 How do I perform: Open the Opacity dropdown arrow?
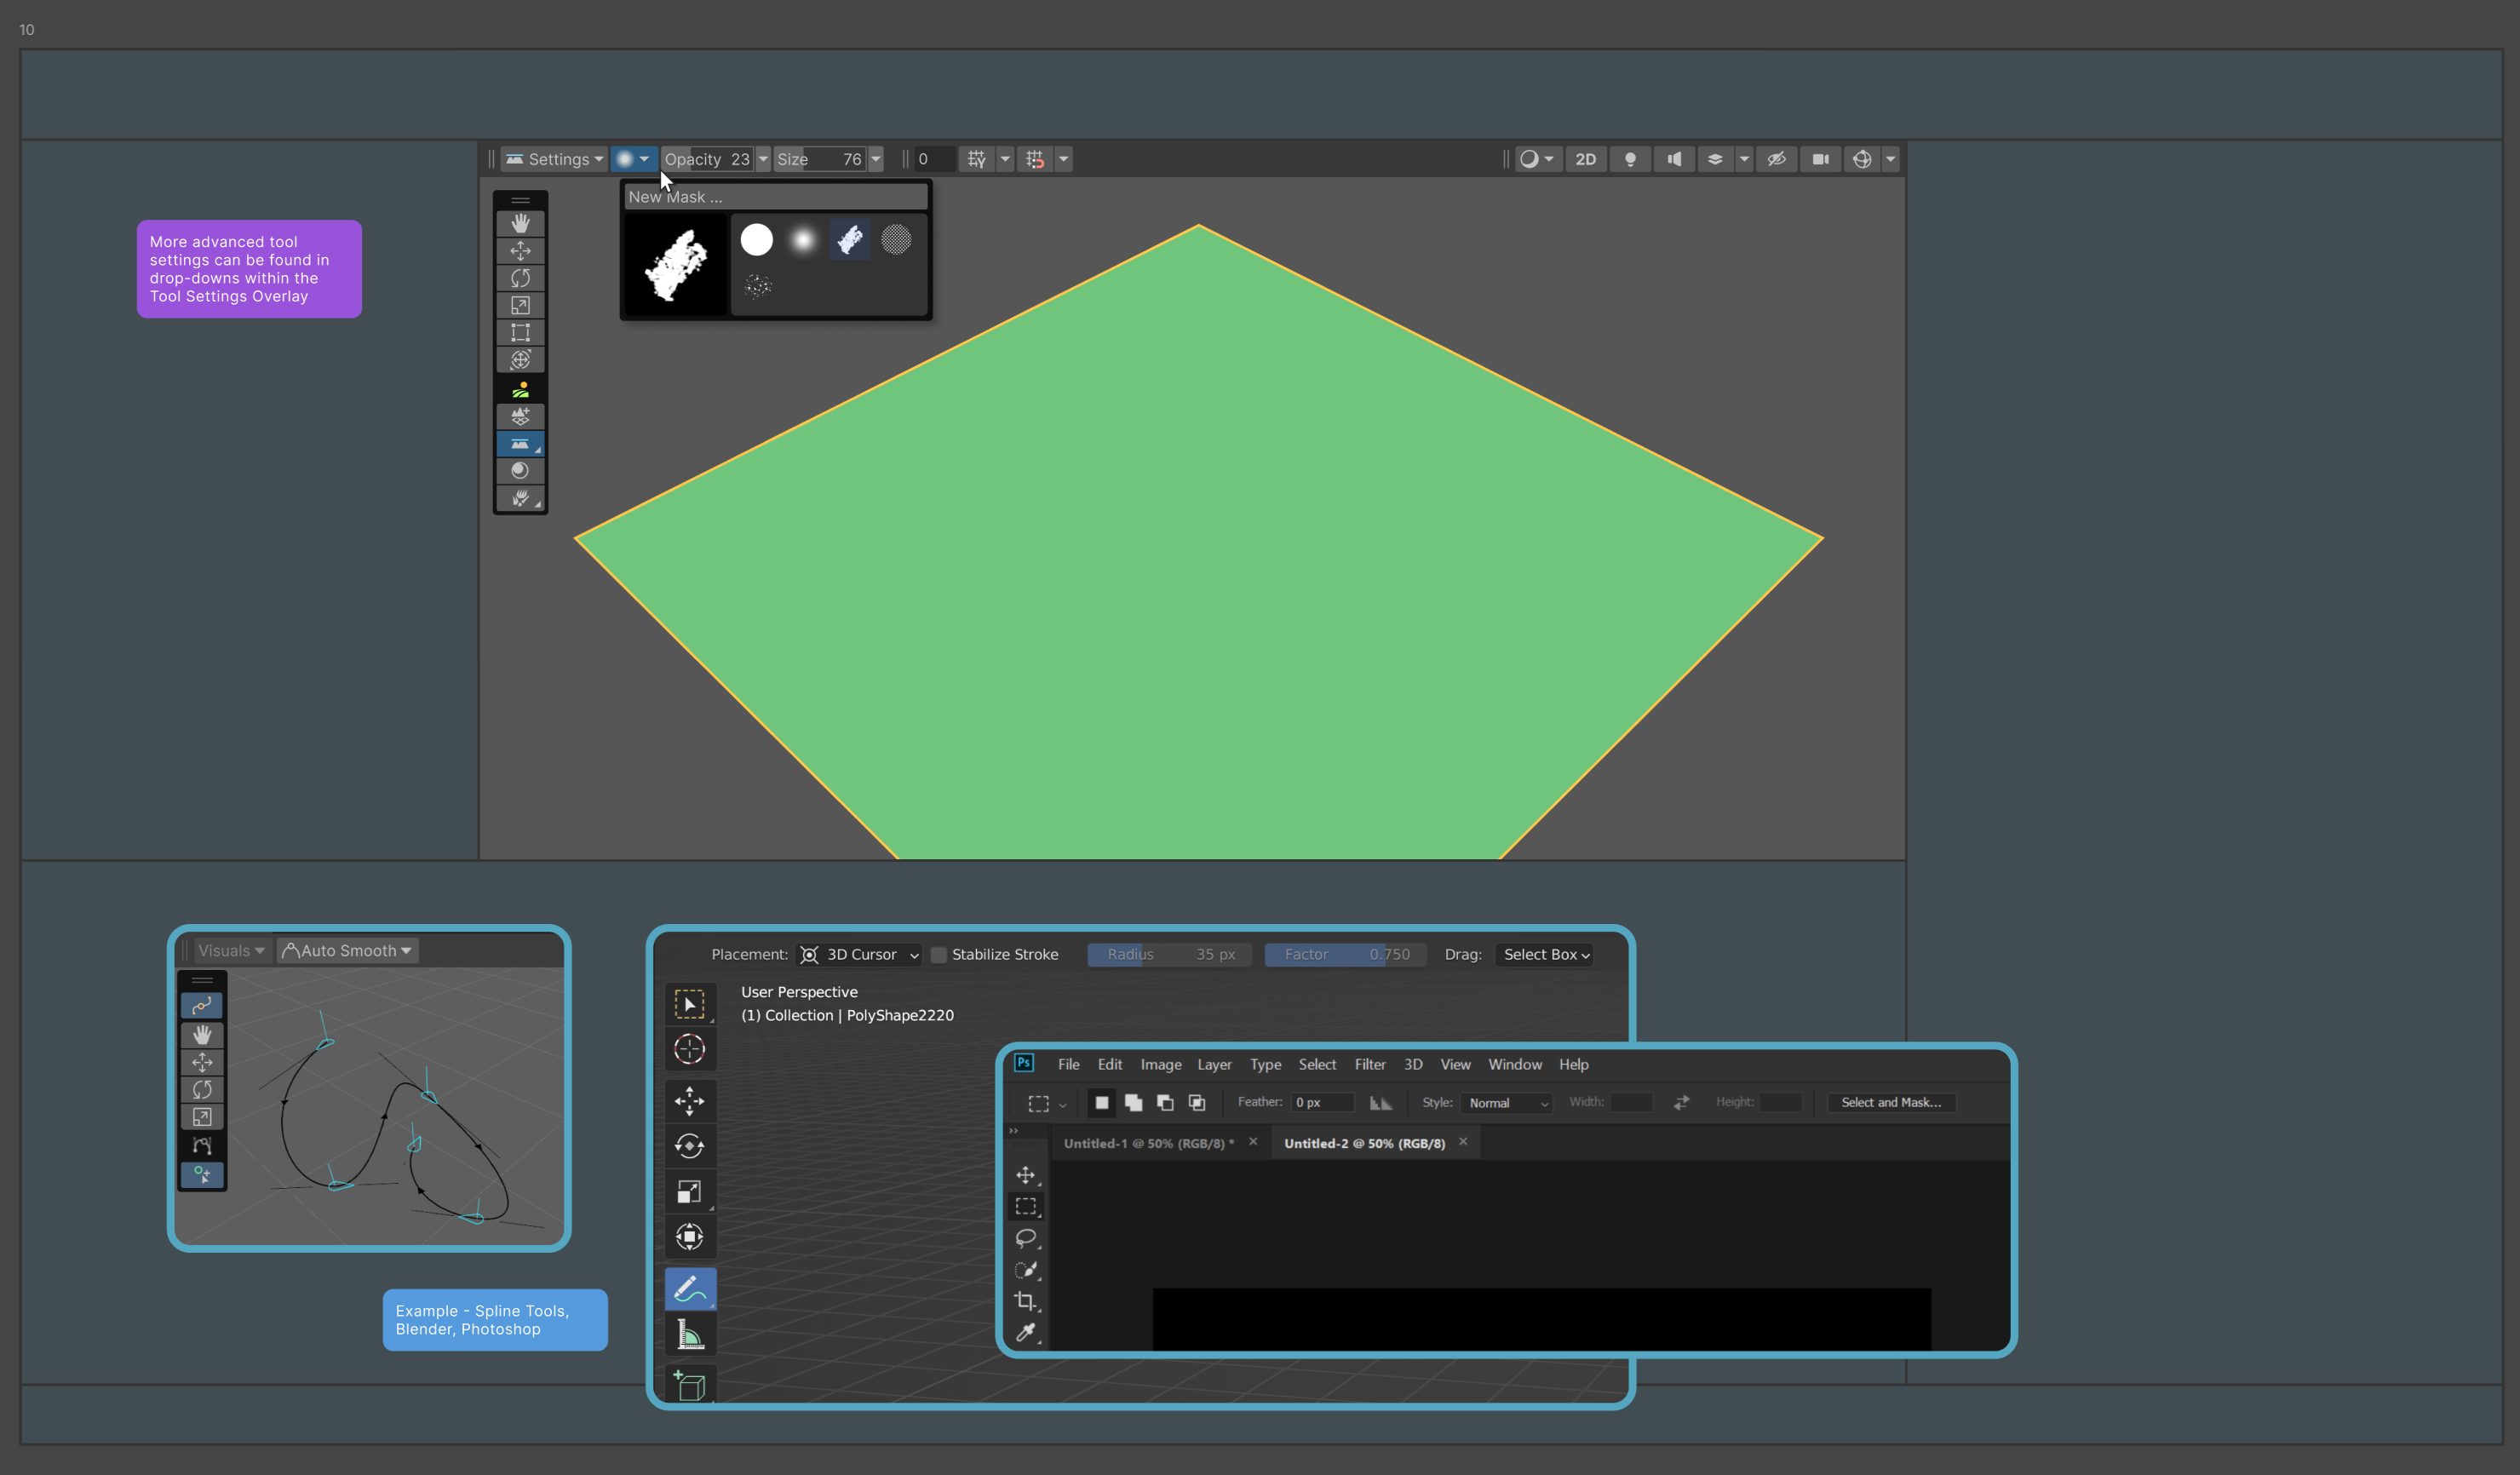pos(763,159)
